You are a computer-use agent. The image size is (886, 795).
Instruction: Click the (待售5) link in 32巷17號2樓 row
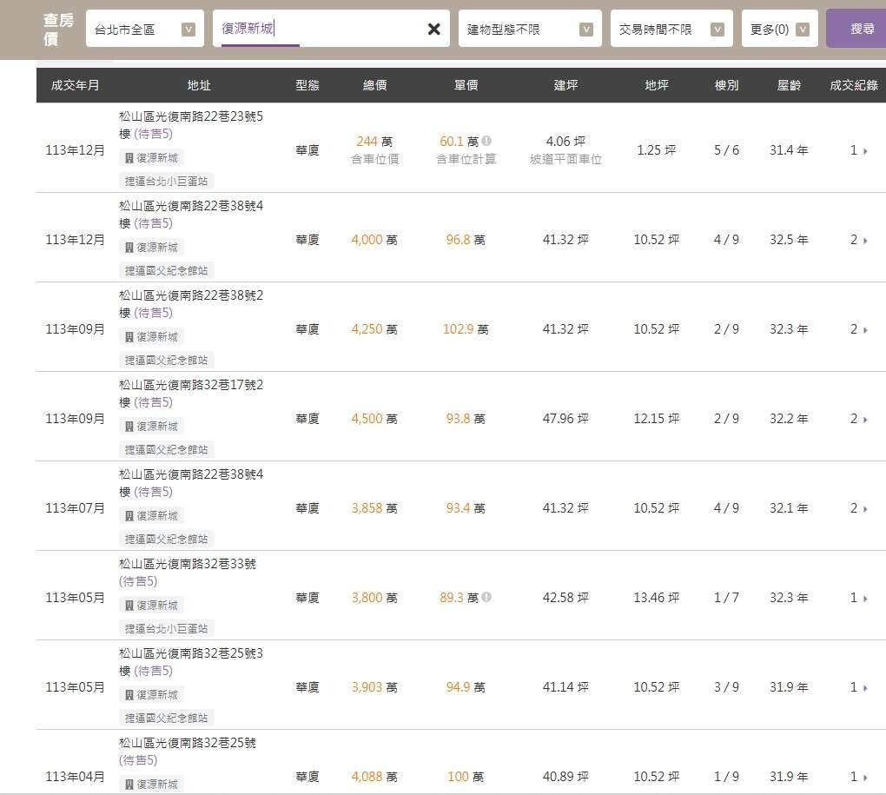pyautogui.click(x=153, y=402)
